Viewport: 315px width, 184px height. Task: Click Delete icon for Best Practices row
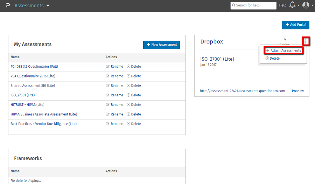(128, 124)
